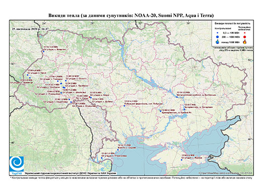
Task: Select the blue marker labeled 13:48 3,4 МВт
Action: 102,158
